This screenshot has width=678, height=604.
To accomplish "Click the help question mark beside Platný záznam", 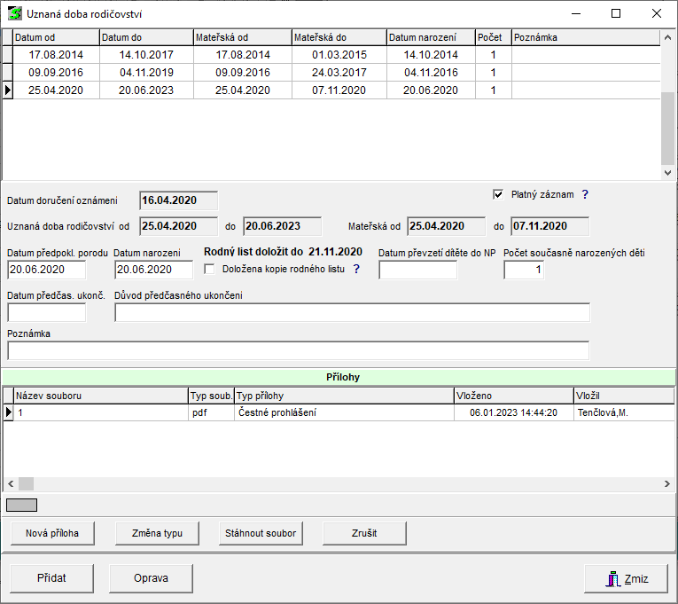I will pos(585,194).
